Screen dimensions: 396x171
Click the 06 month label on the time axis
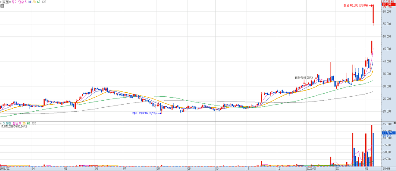pyautogui.click(x=96, y=168)
